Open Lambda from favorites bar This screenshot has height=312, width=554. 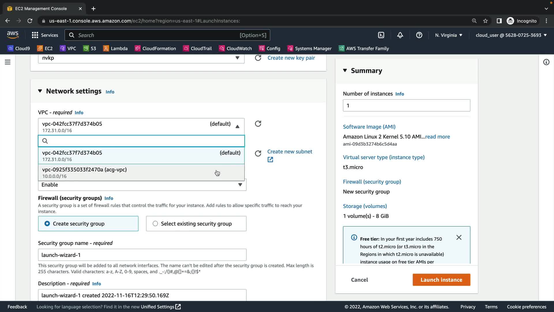coord(115,49)
